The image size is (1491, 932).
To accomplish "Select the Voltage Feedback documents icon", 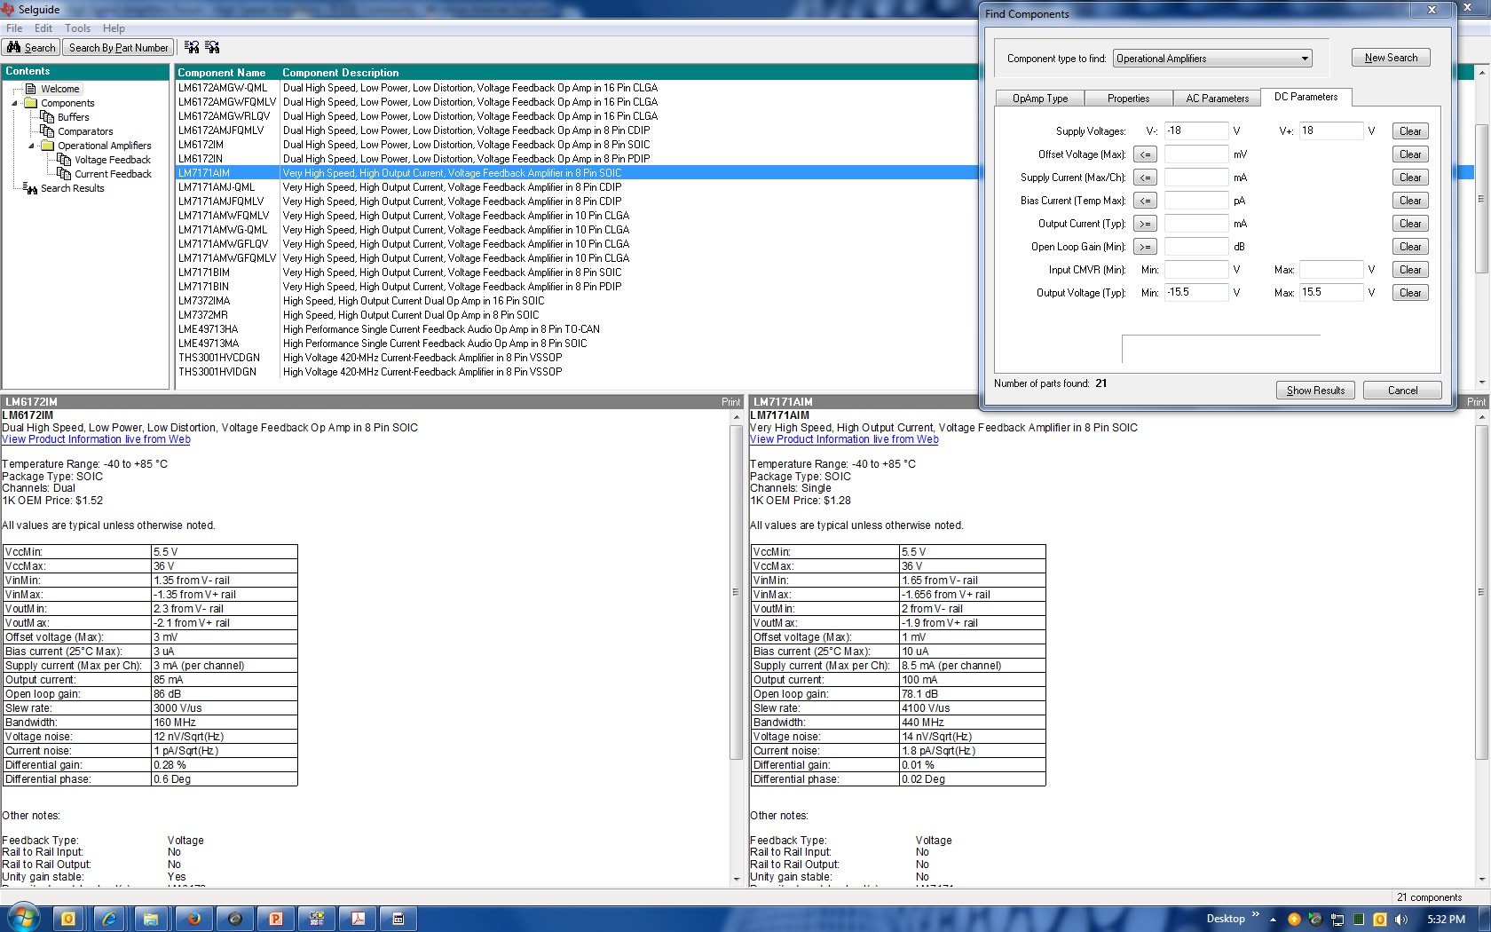I will click(64, 160).
